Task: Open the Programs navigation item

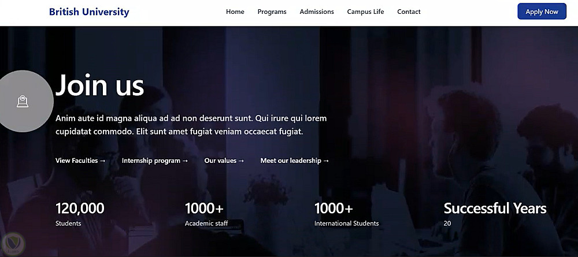Action: (272, 12)
